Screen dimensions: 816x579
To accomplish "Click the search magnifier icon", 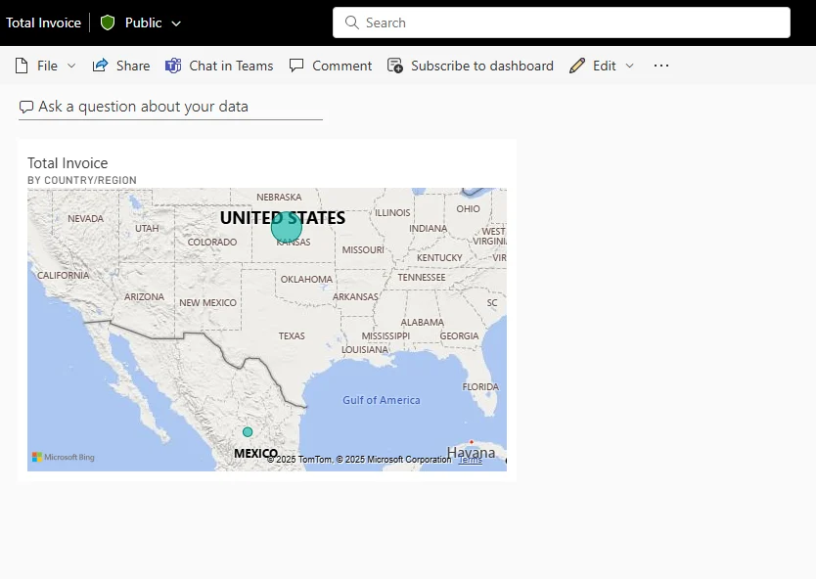I will (352, 22).
